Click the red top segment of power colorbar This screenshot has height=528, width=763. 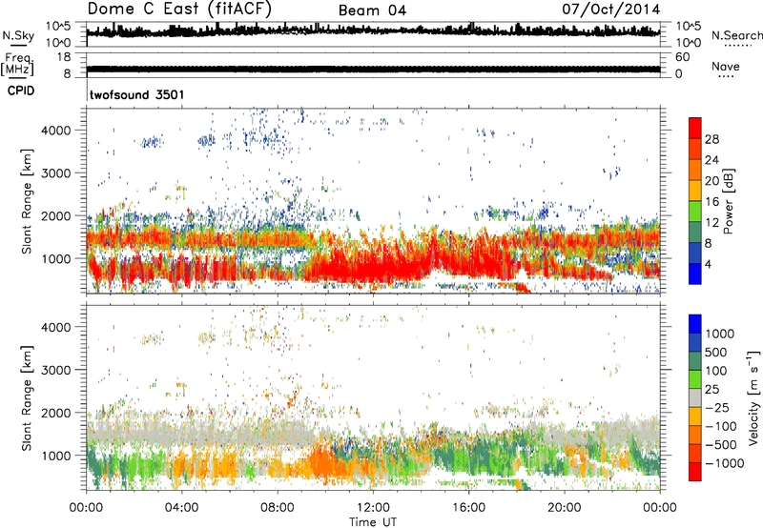[x=695, y=128]
